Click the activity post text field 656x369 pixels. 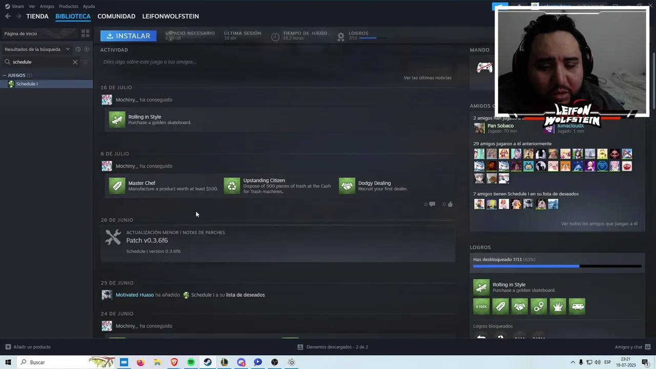tap(277, 62)
